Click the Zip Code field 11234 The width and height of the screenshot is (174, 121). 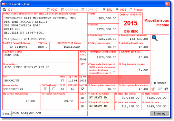72,81
